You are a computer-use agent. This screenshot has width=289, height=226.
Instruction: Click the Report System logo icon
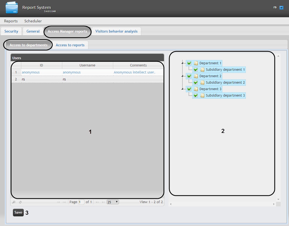click(12, 8)
